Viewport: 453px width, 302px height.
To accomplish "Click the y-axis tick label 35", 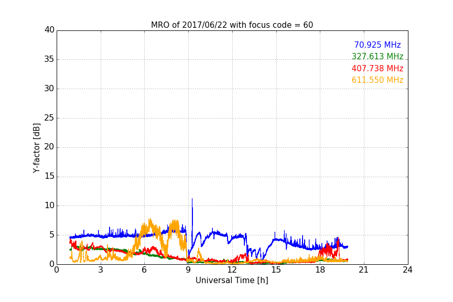I will click(x=49, y=59).
